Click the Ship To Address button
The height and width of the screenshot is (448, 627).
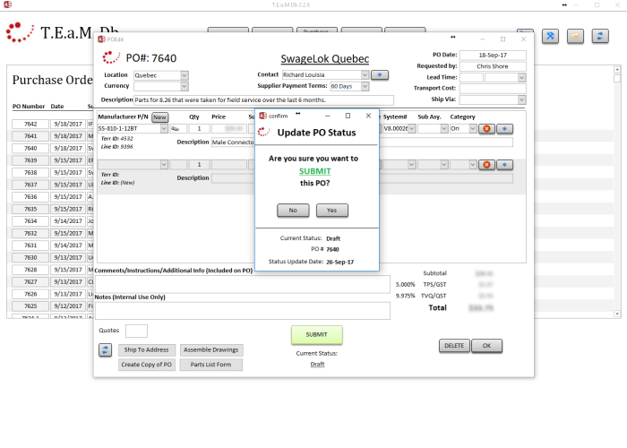tap(146, 350)
